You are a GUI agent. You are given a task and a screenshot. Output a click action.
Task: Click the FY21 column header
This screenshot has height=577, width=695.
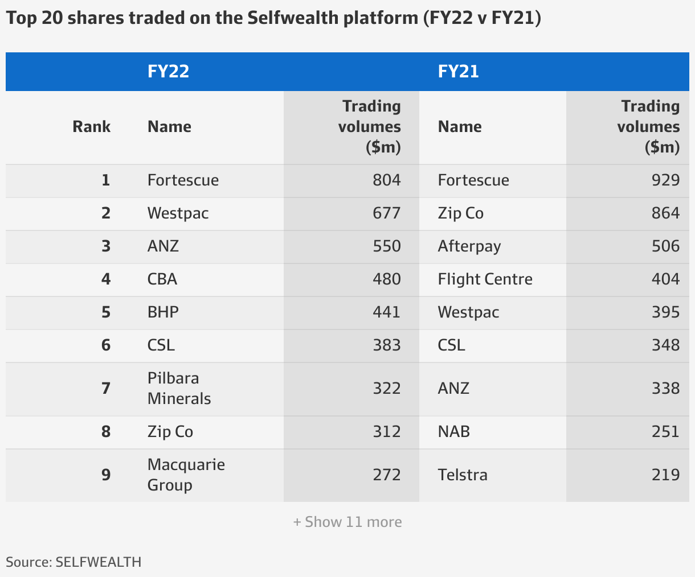click(459, 71)
